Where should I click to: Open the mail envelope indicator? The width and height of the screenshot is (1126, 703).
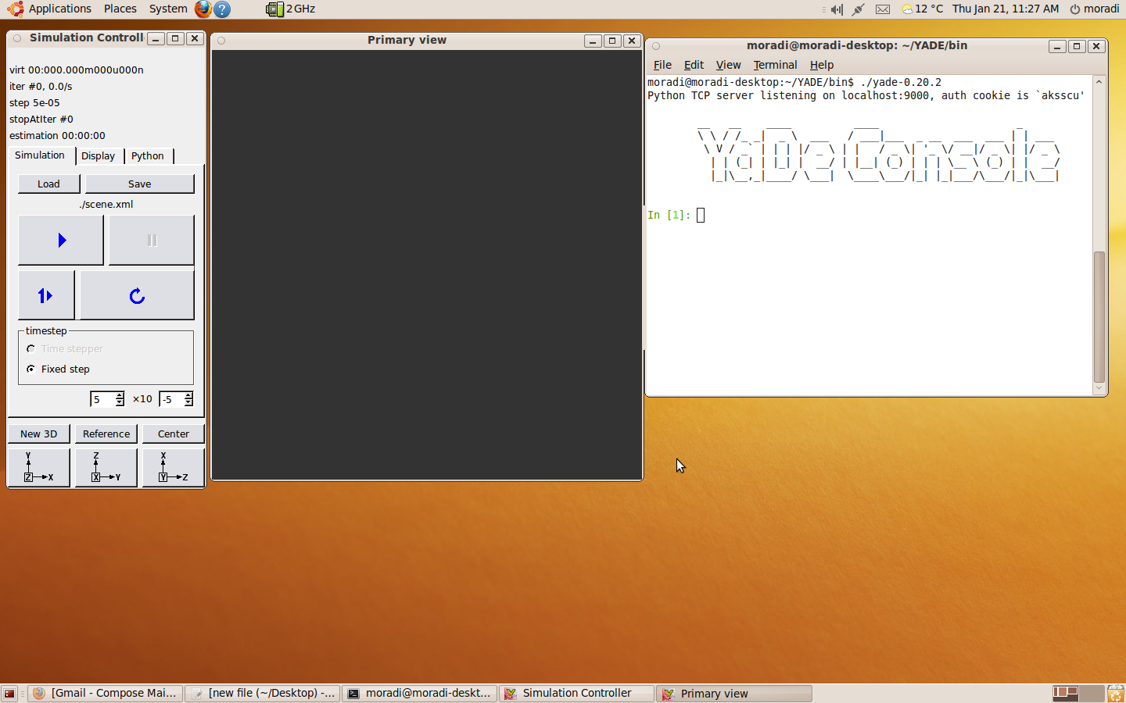pos(883,9)
